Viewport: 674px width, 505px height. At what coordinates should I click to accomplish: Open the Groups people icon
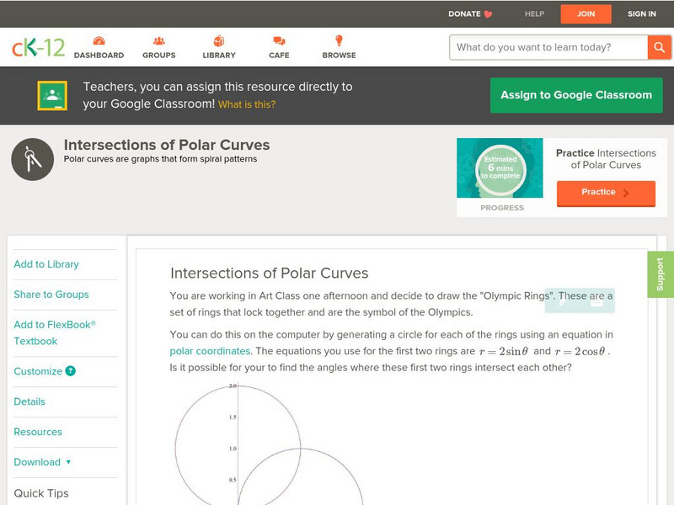click(x=159, y=40)
